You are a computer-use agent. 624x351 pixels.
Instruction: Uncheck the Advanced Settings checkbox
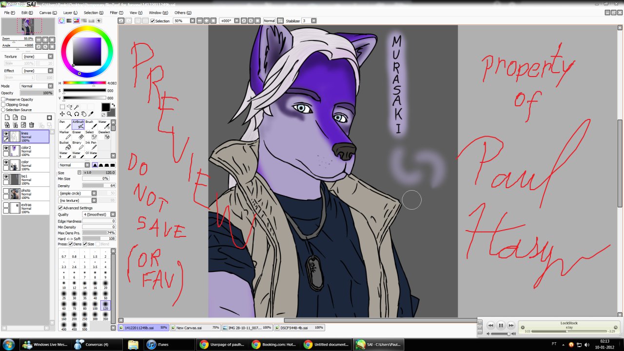(x=60, y=208)
